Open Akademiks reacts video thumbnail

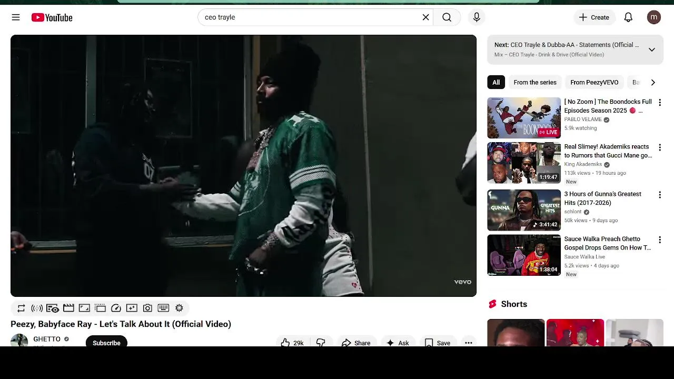[x=524, y=163]
